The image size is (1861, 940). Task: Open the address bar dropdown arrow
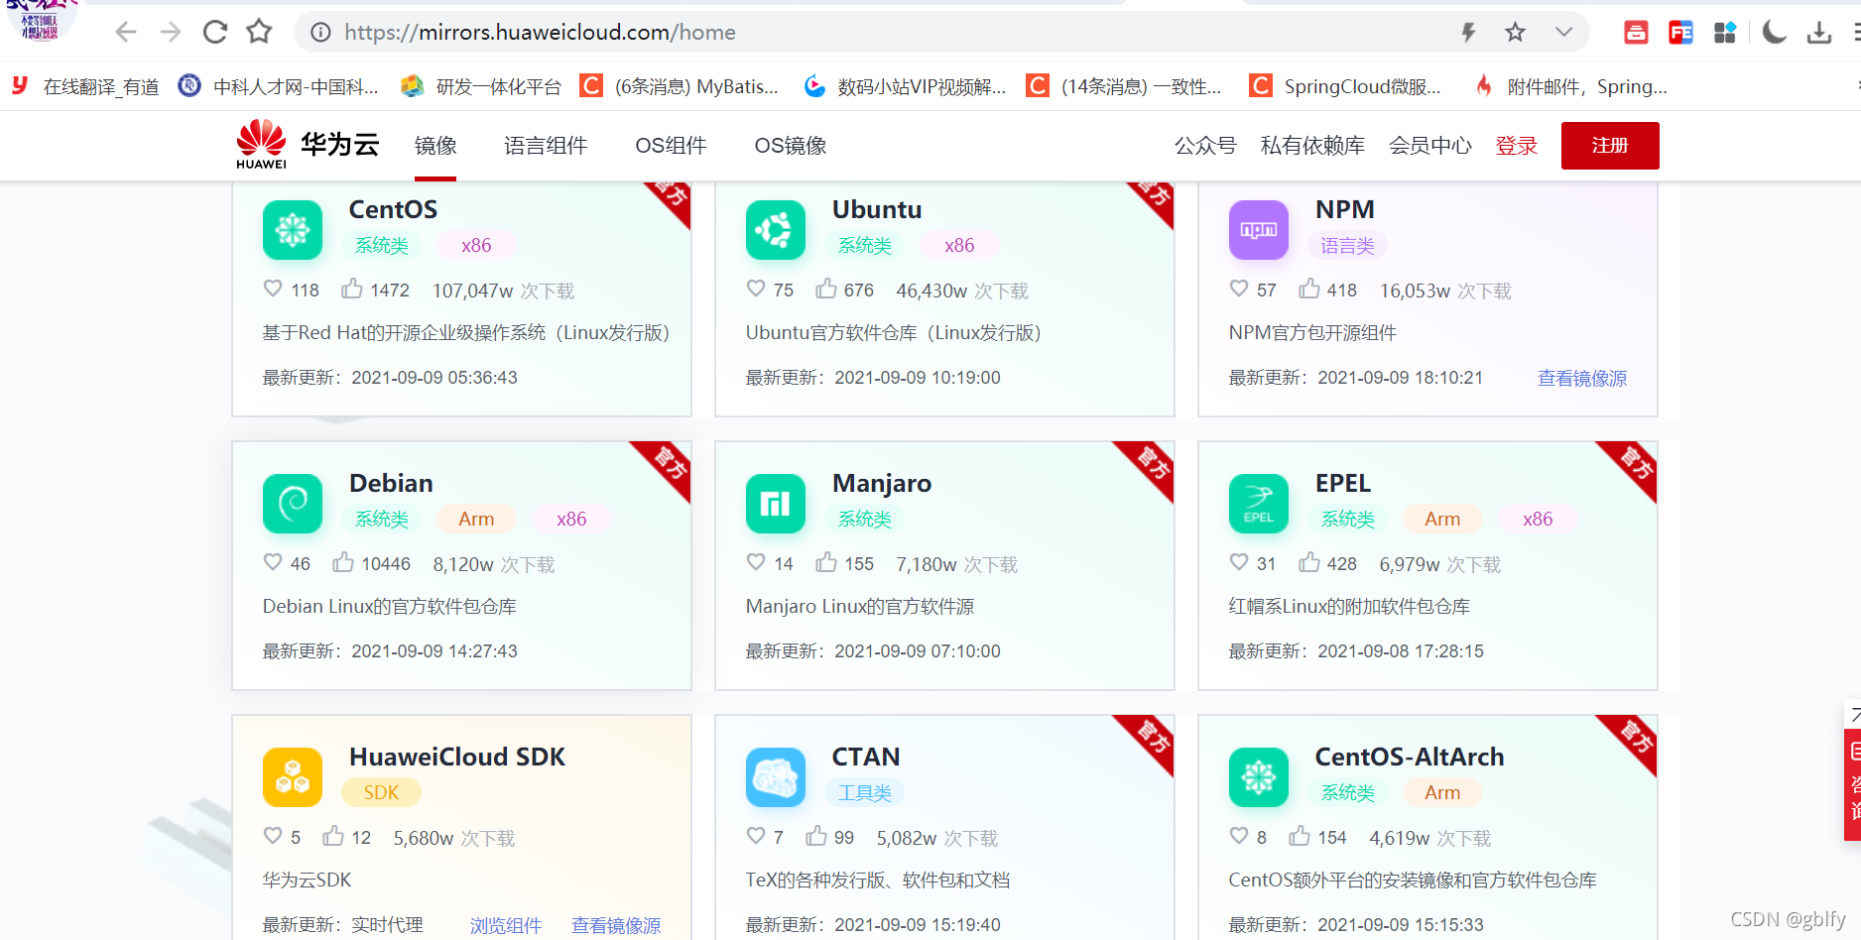pos(1565,32)
